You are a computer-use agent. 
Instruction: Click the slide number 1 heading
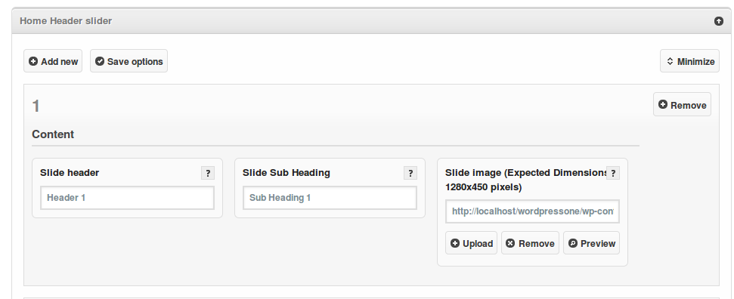tap(36, 106)
